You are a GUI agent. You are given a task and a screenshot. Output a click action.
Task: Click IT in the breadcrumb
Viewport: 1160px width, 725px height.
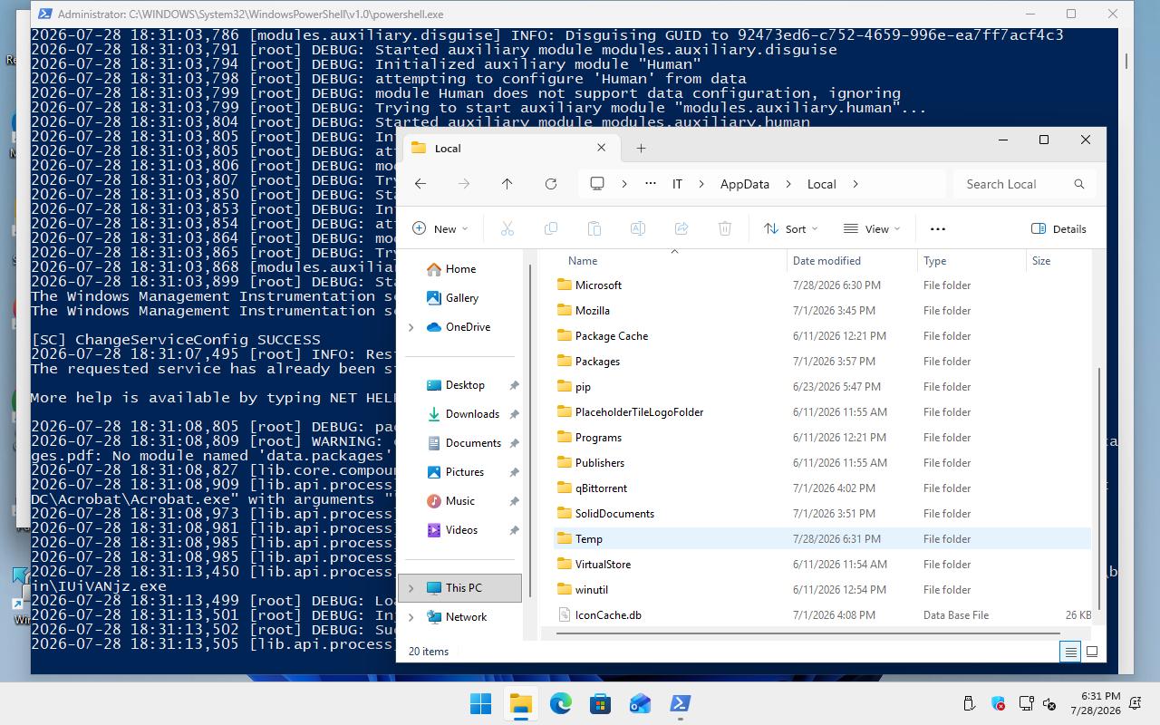pyautogui.click(x=677, y=184)
